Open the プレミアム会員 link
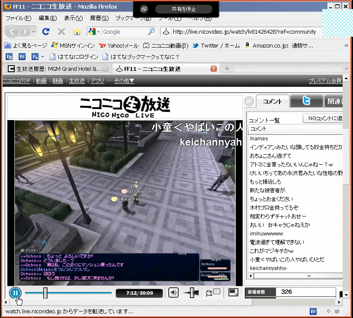Image resolution: width=353 pixels, height=318 pixels. (x=325, y=80)
